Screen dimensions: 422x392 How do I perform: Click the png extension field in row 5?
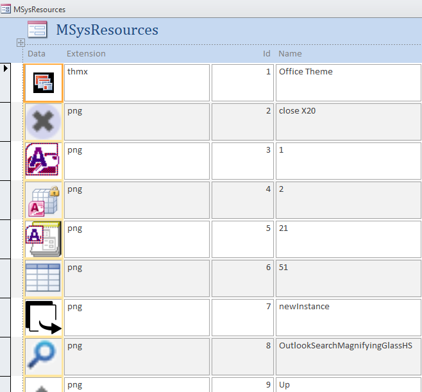coord(137,239)
